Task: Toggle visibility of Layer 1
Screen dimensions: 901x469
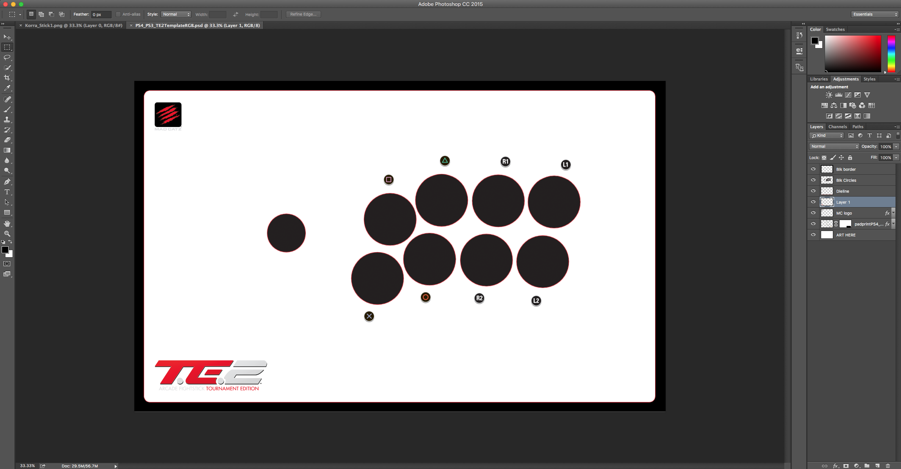Action: click(813, 202)
